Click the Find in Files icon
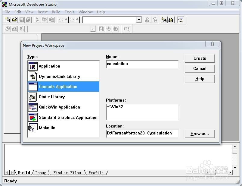This screenshot has width=242, height=186. 164,20
